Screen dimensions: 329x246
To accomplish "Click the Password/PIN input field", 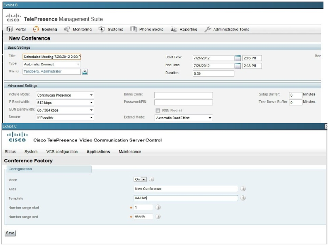I will coord(184,103).
